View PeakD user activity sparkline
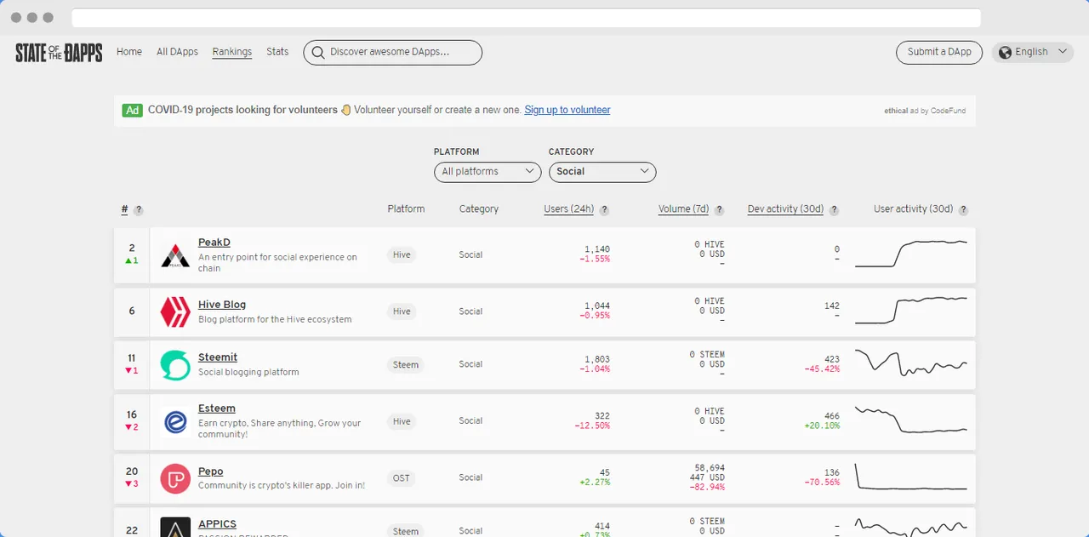 910,254
